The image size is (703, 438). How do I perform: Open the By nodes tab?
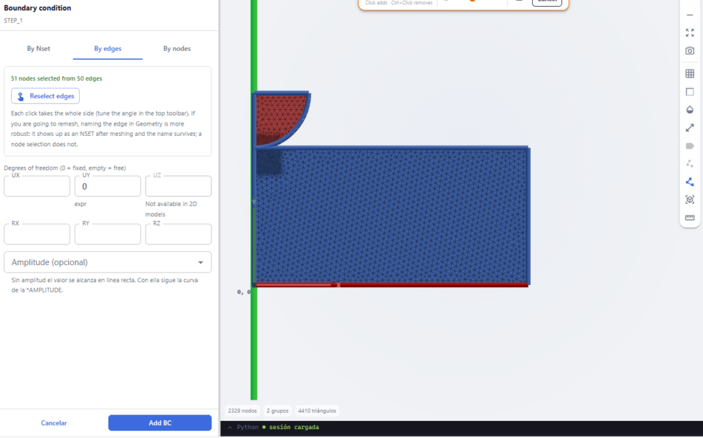(177, 49)
